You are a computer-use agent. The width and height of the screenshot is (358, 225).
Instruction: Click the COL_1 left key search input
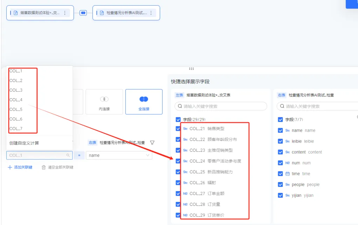(x=40, y=155)
